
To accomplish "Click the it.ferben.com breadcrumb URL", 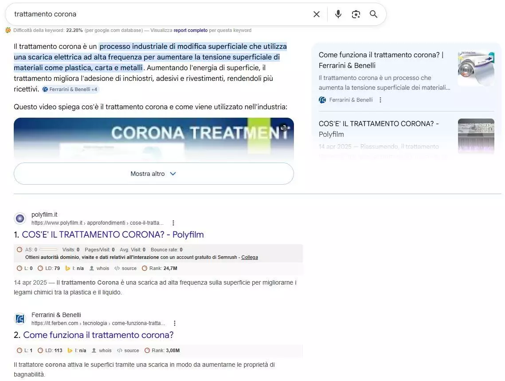I will [98, 323].
